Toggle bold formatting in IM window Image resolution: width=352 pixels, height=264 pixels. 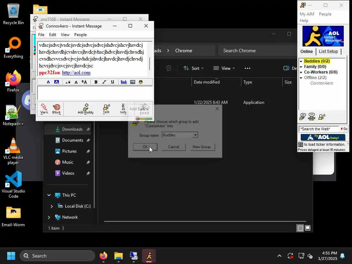click(x=96, y=82)
